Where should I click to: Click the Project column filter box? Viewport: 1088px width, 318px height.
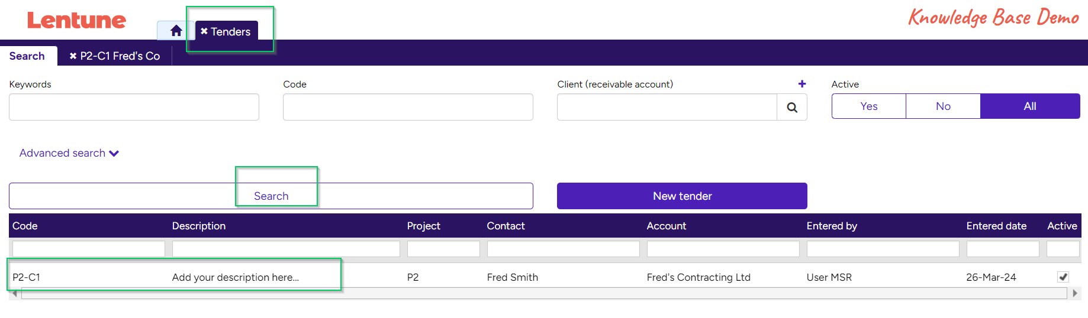click(443, 249)
